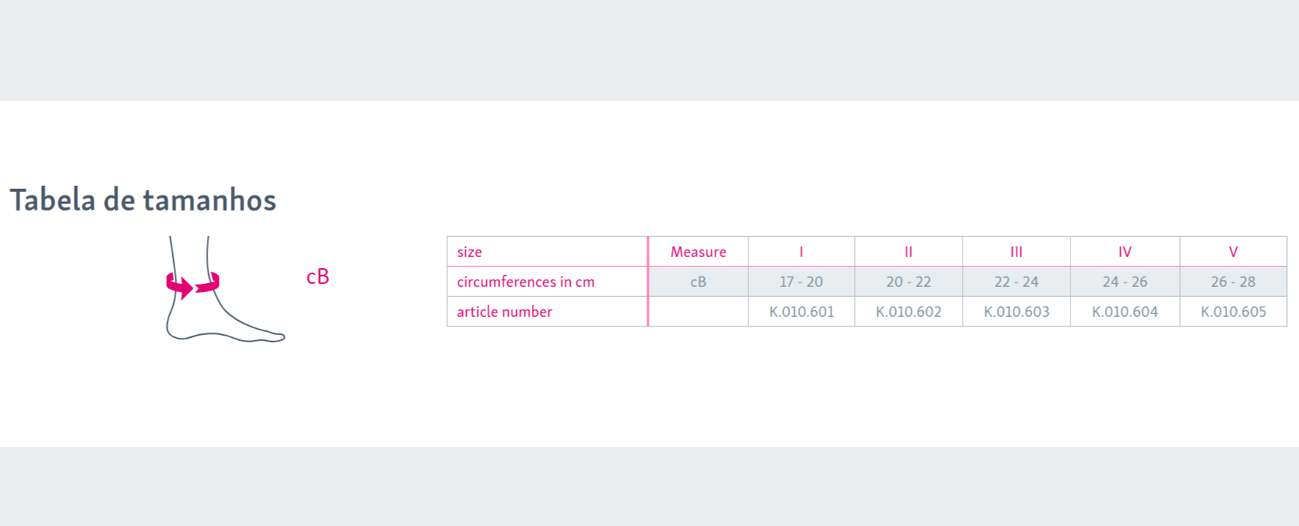Click the Measure column header
1299x526 pixels.
(698, 252)
